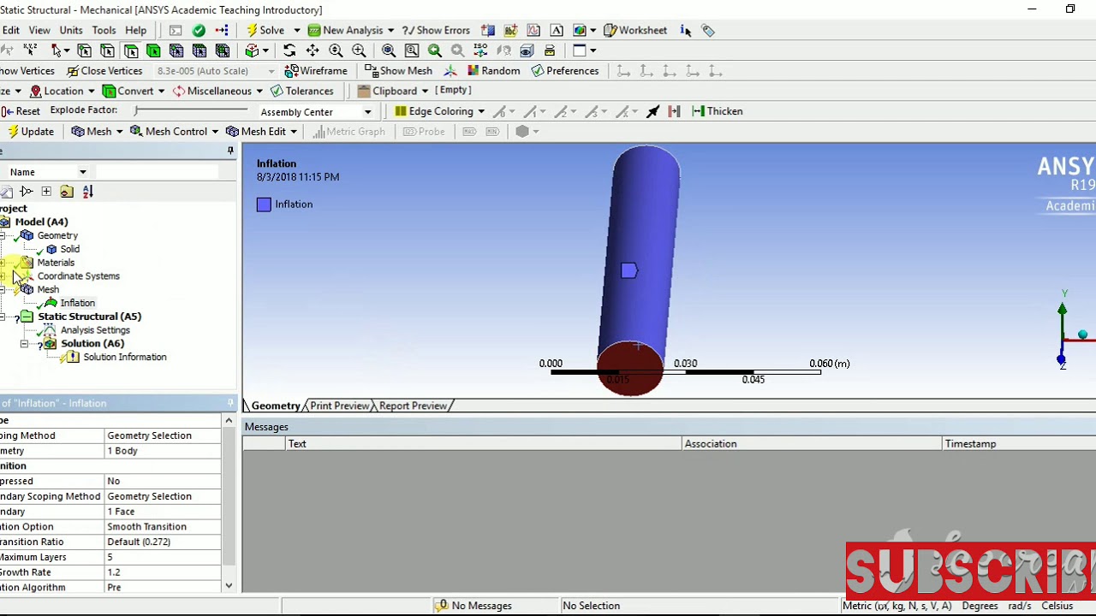Click the 'Smooth Transition' inflation option value
The image size is (1096, 616).
(163, 527)
